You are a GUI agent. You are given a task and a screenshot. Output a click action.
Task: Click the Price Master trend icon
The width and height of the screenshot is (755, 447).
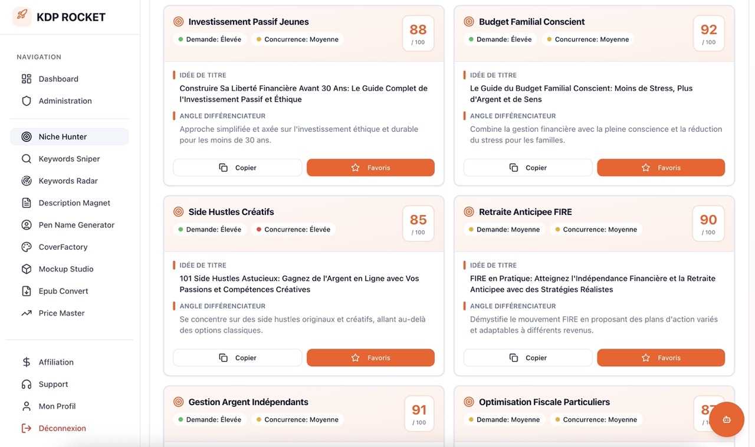[x=27, y=313]
